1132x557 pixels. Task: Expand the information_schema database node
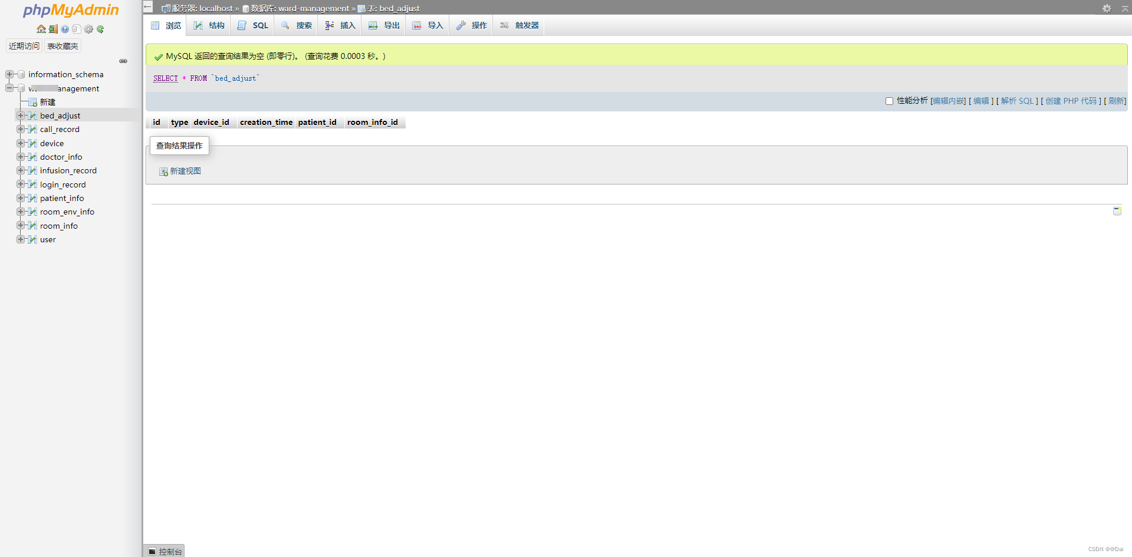[x=9, y=74]
